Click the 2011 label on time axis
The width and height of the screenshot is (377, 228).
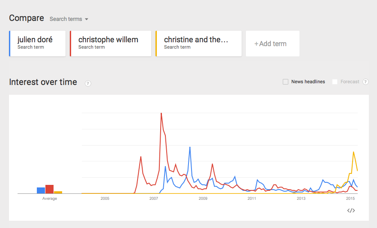[252, 198]
